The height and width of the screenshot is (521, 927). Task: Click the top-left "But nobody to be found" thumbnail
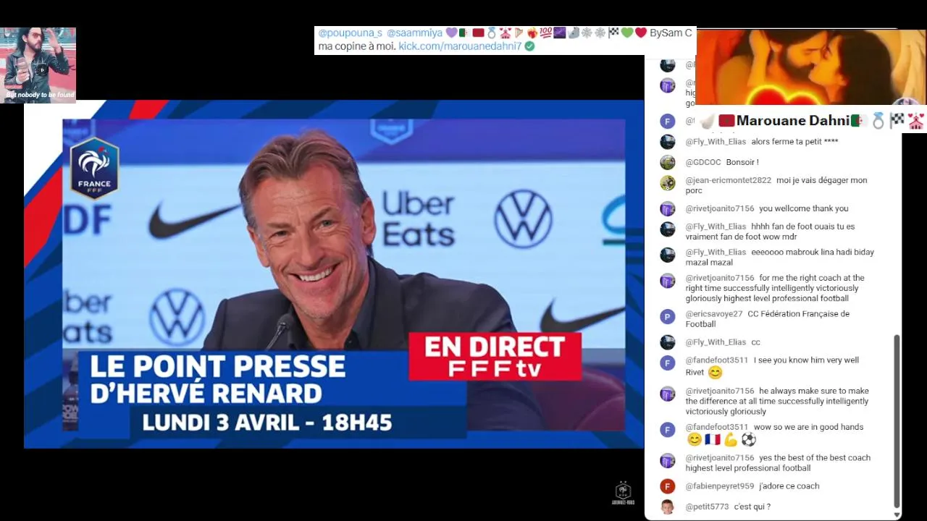click(38, 65)
